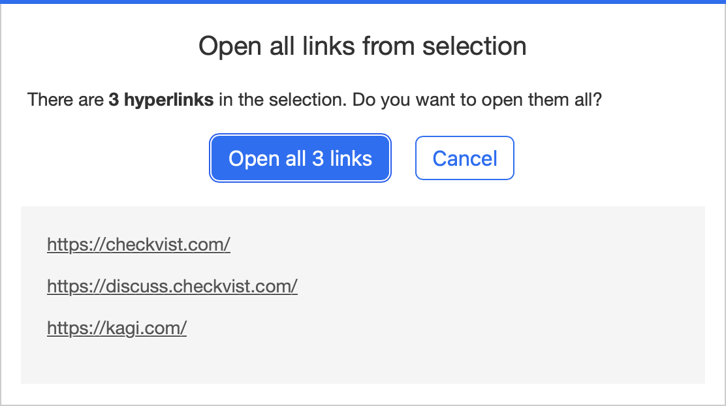Visit the https://kagi.com/ link
726x406 pixels.
tap(117, 327)
